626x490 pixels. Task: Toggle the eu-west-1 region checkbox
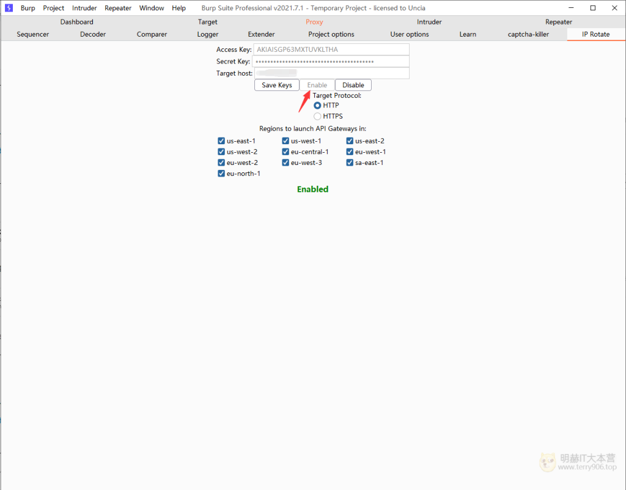350,152
